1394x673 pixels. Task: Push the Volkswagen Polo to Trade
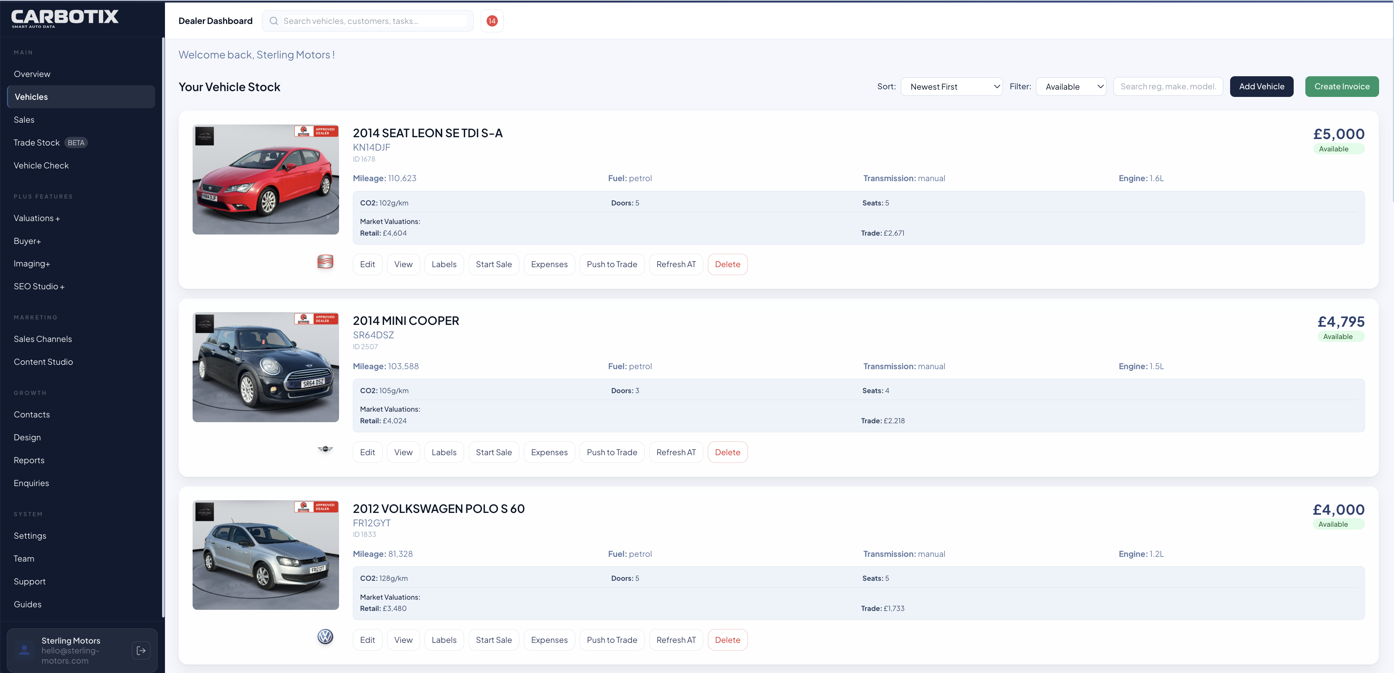[612, 640]
